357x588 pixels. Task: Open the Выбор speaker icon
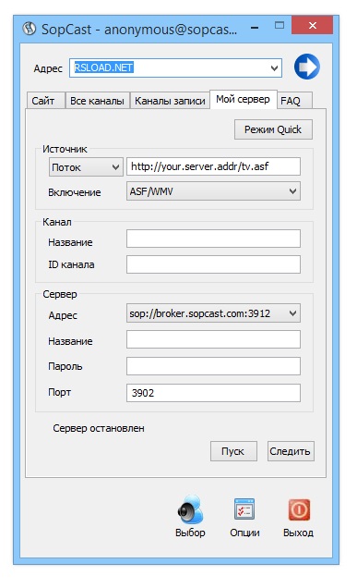pos(190,509)
